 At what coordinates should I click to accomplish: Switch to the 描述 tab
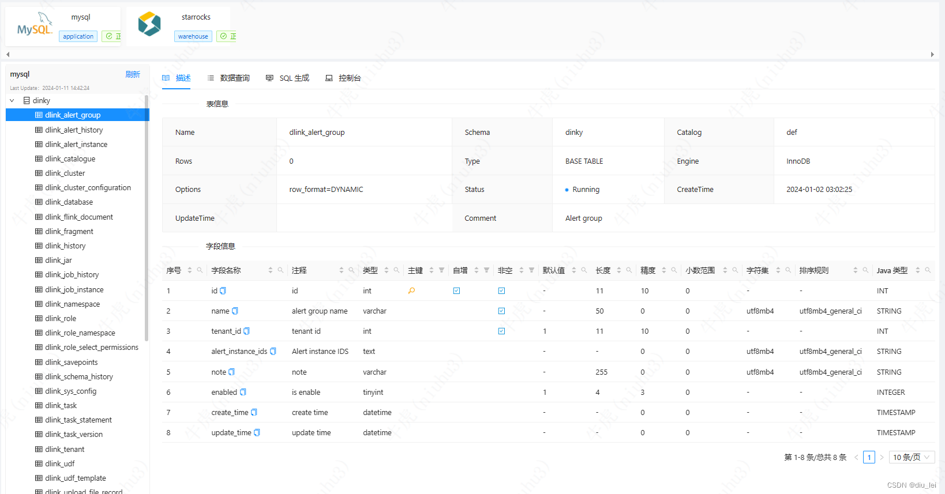coord(176,78)
